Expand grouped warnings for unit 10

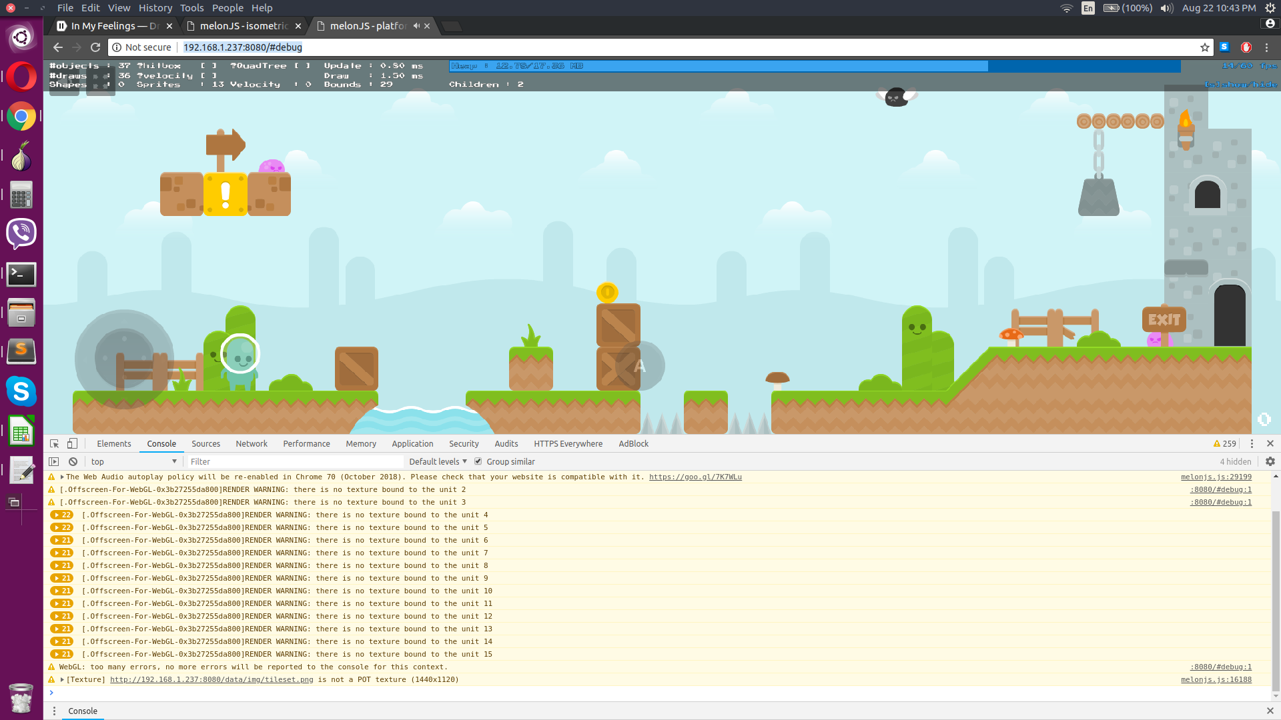click(x=62, y=591)
